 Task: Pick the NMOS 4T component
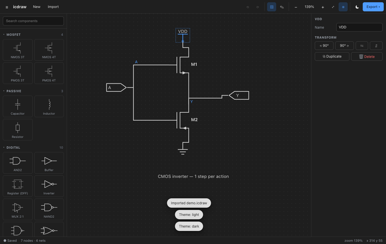49,50
